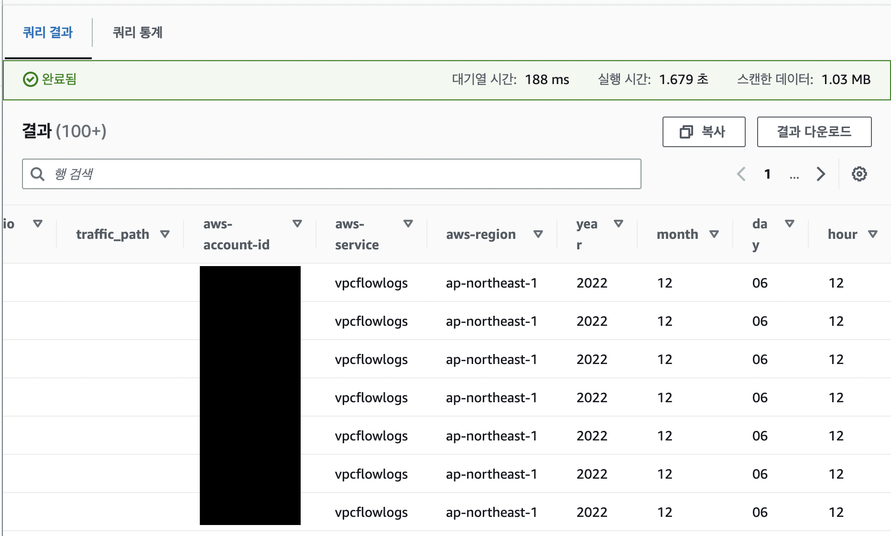
Task: Click the pagination ellipsis indicator
Action: [794, 177]
